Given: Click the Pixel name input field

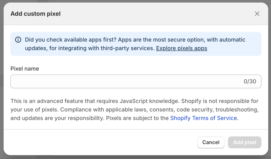Looking at the screenshot, I should click(x=106, y=81).
